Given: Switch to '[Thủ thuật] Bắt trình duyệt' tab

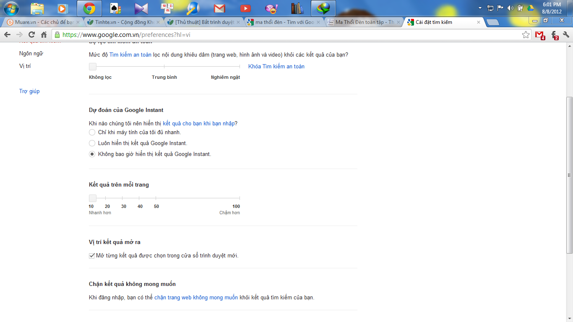Looking at the screenshot, I should (202, 22).
